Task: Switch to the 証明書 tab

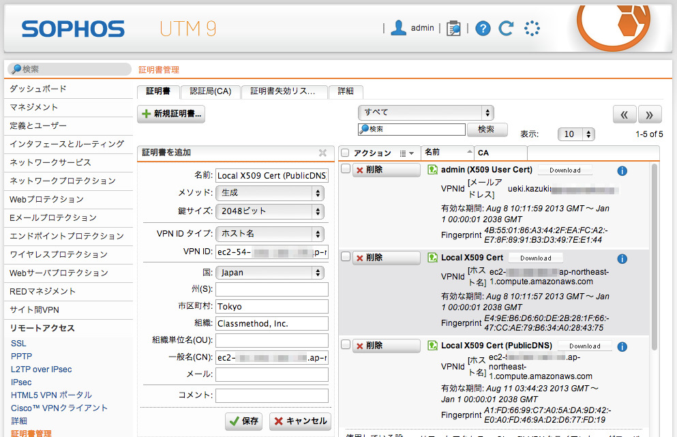Action: pos(158,91)
